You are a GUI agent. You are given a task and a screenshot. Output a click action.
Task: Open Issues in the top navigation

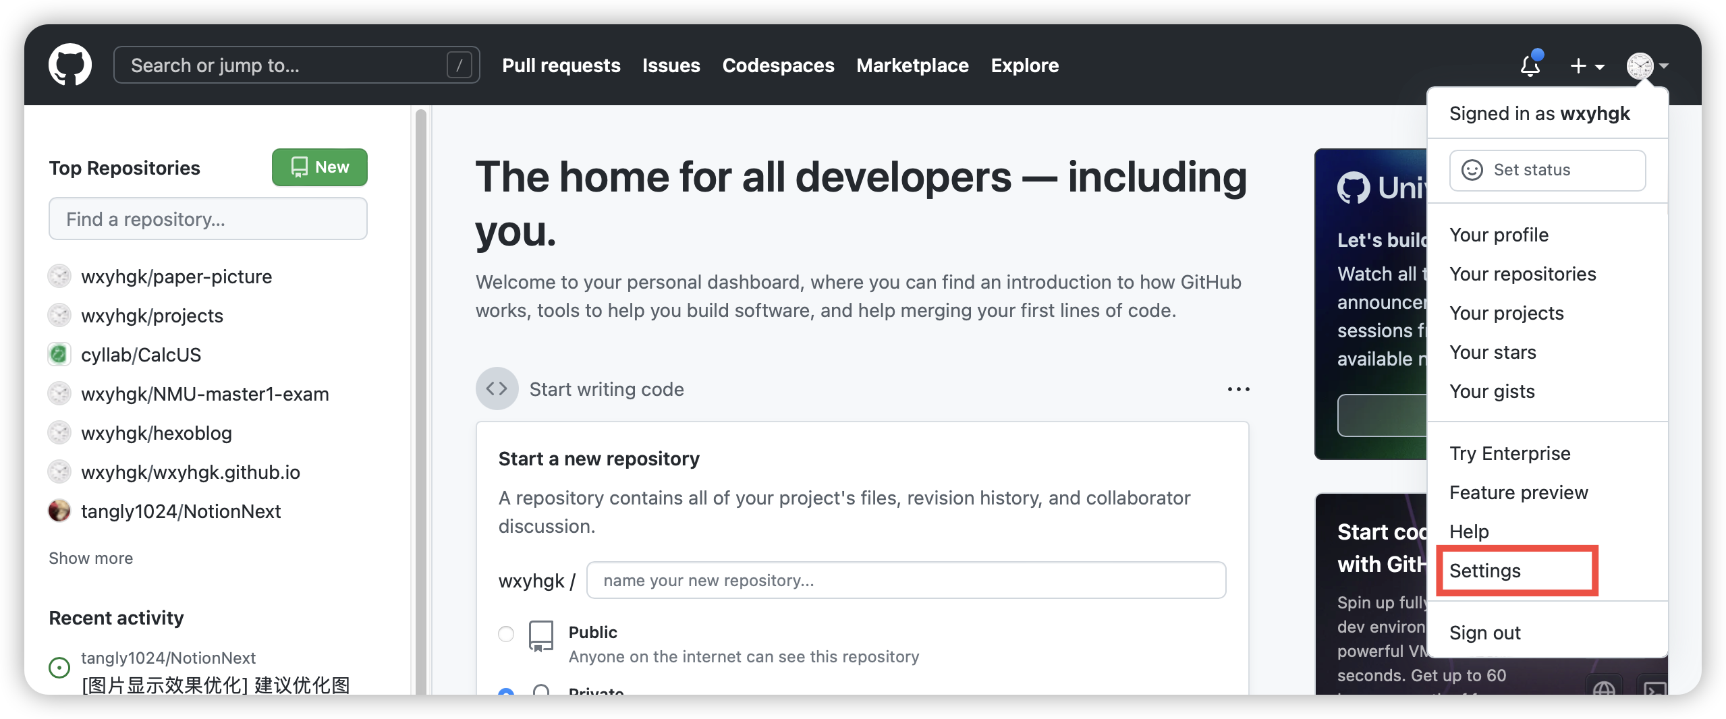tap(671, 65)
